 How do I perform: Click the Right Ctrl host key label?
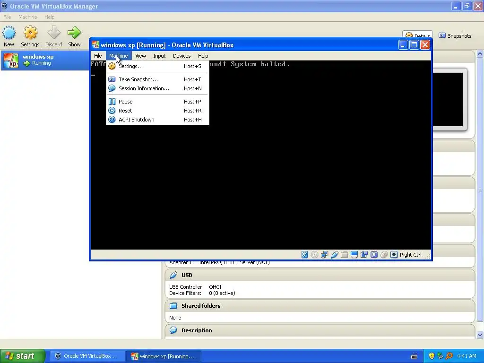411,255
